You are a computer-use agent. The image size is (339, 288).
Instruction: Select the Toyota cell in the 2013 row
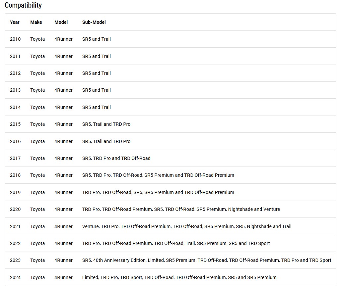37,90
